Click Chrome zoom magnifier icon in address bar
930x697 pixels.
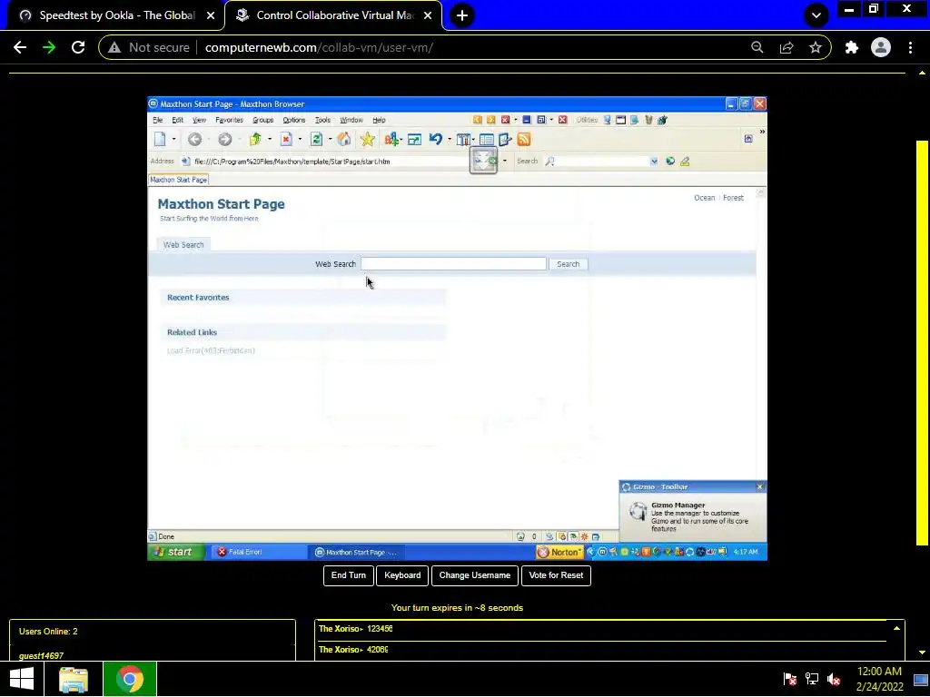pos(757,47)
